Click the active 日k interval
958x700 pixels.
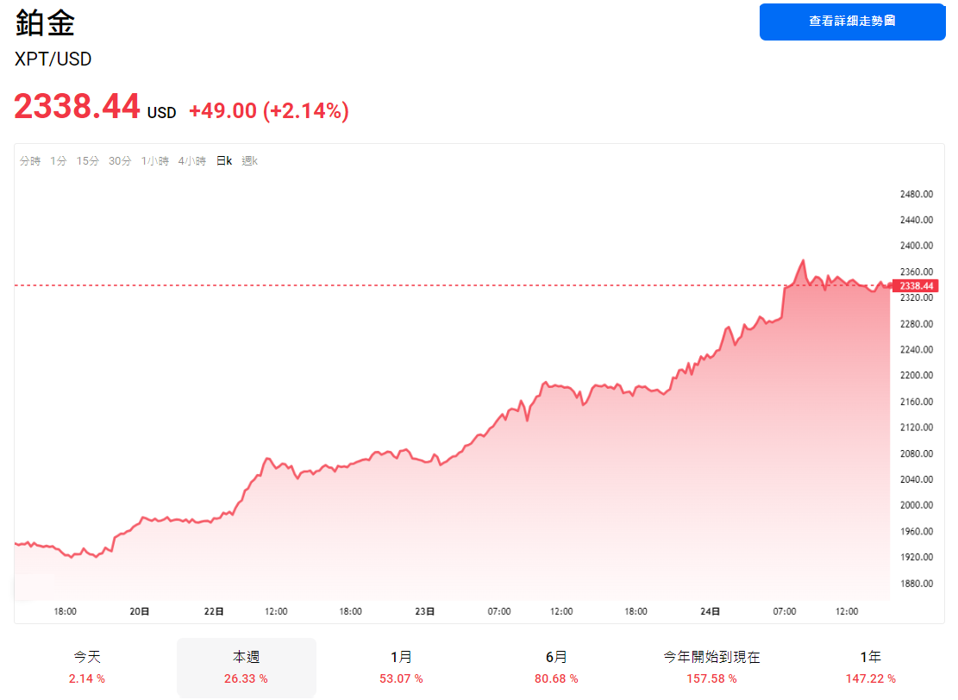222,160
